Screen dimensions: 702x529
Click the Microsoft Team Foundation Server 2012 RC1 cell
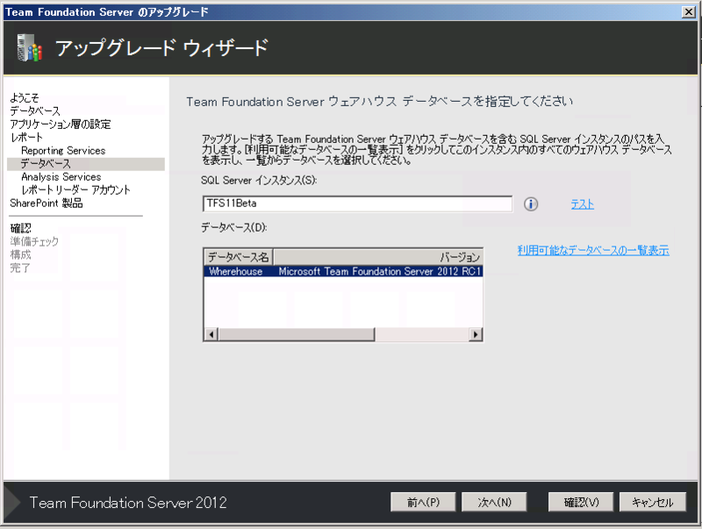pos(380,271)
